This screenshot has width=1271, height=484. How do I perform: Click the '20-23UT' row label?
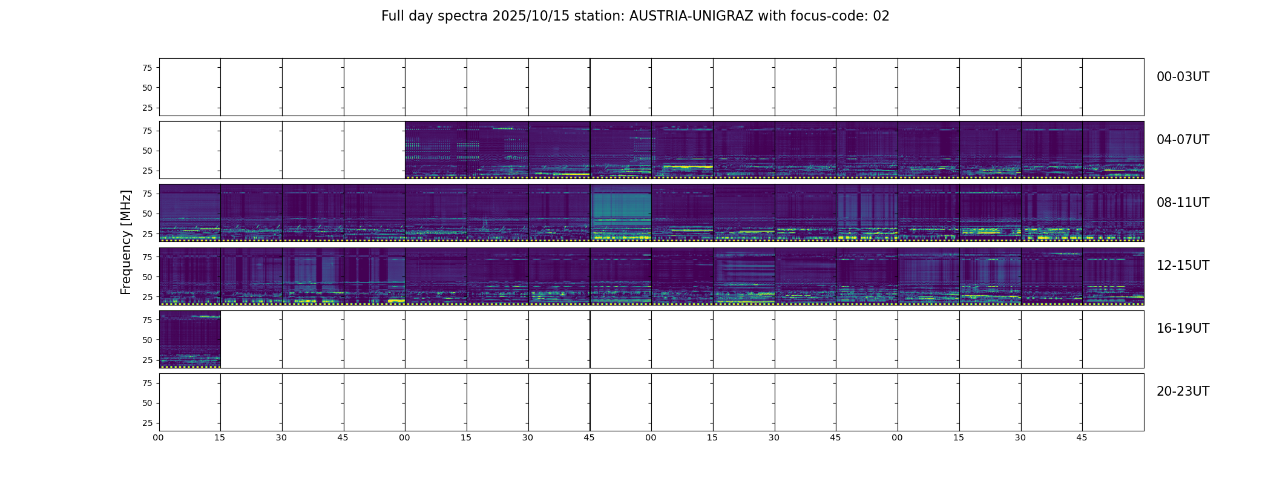[x=1183, y=391]
